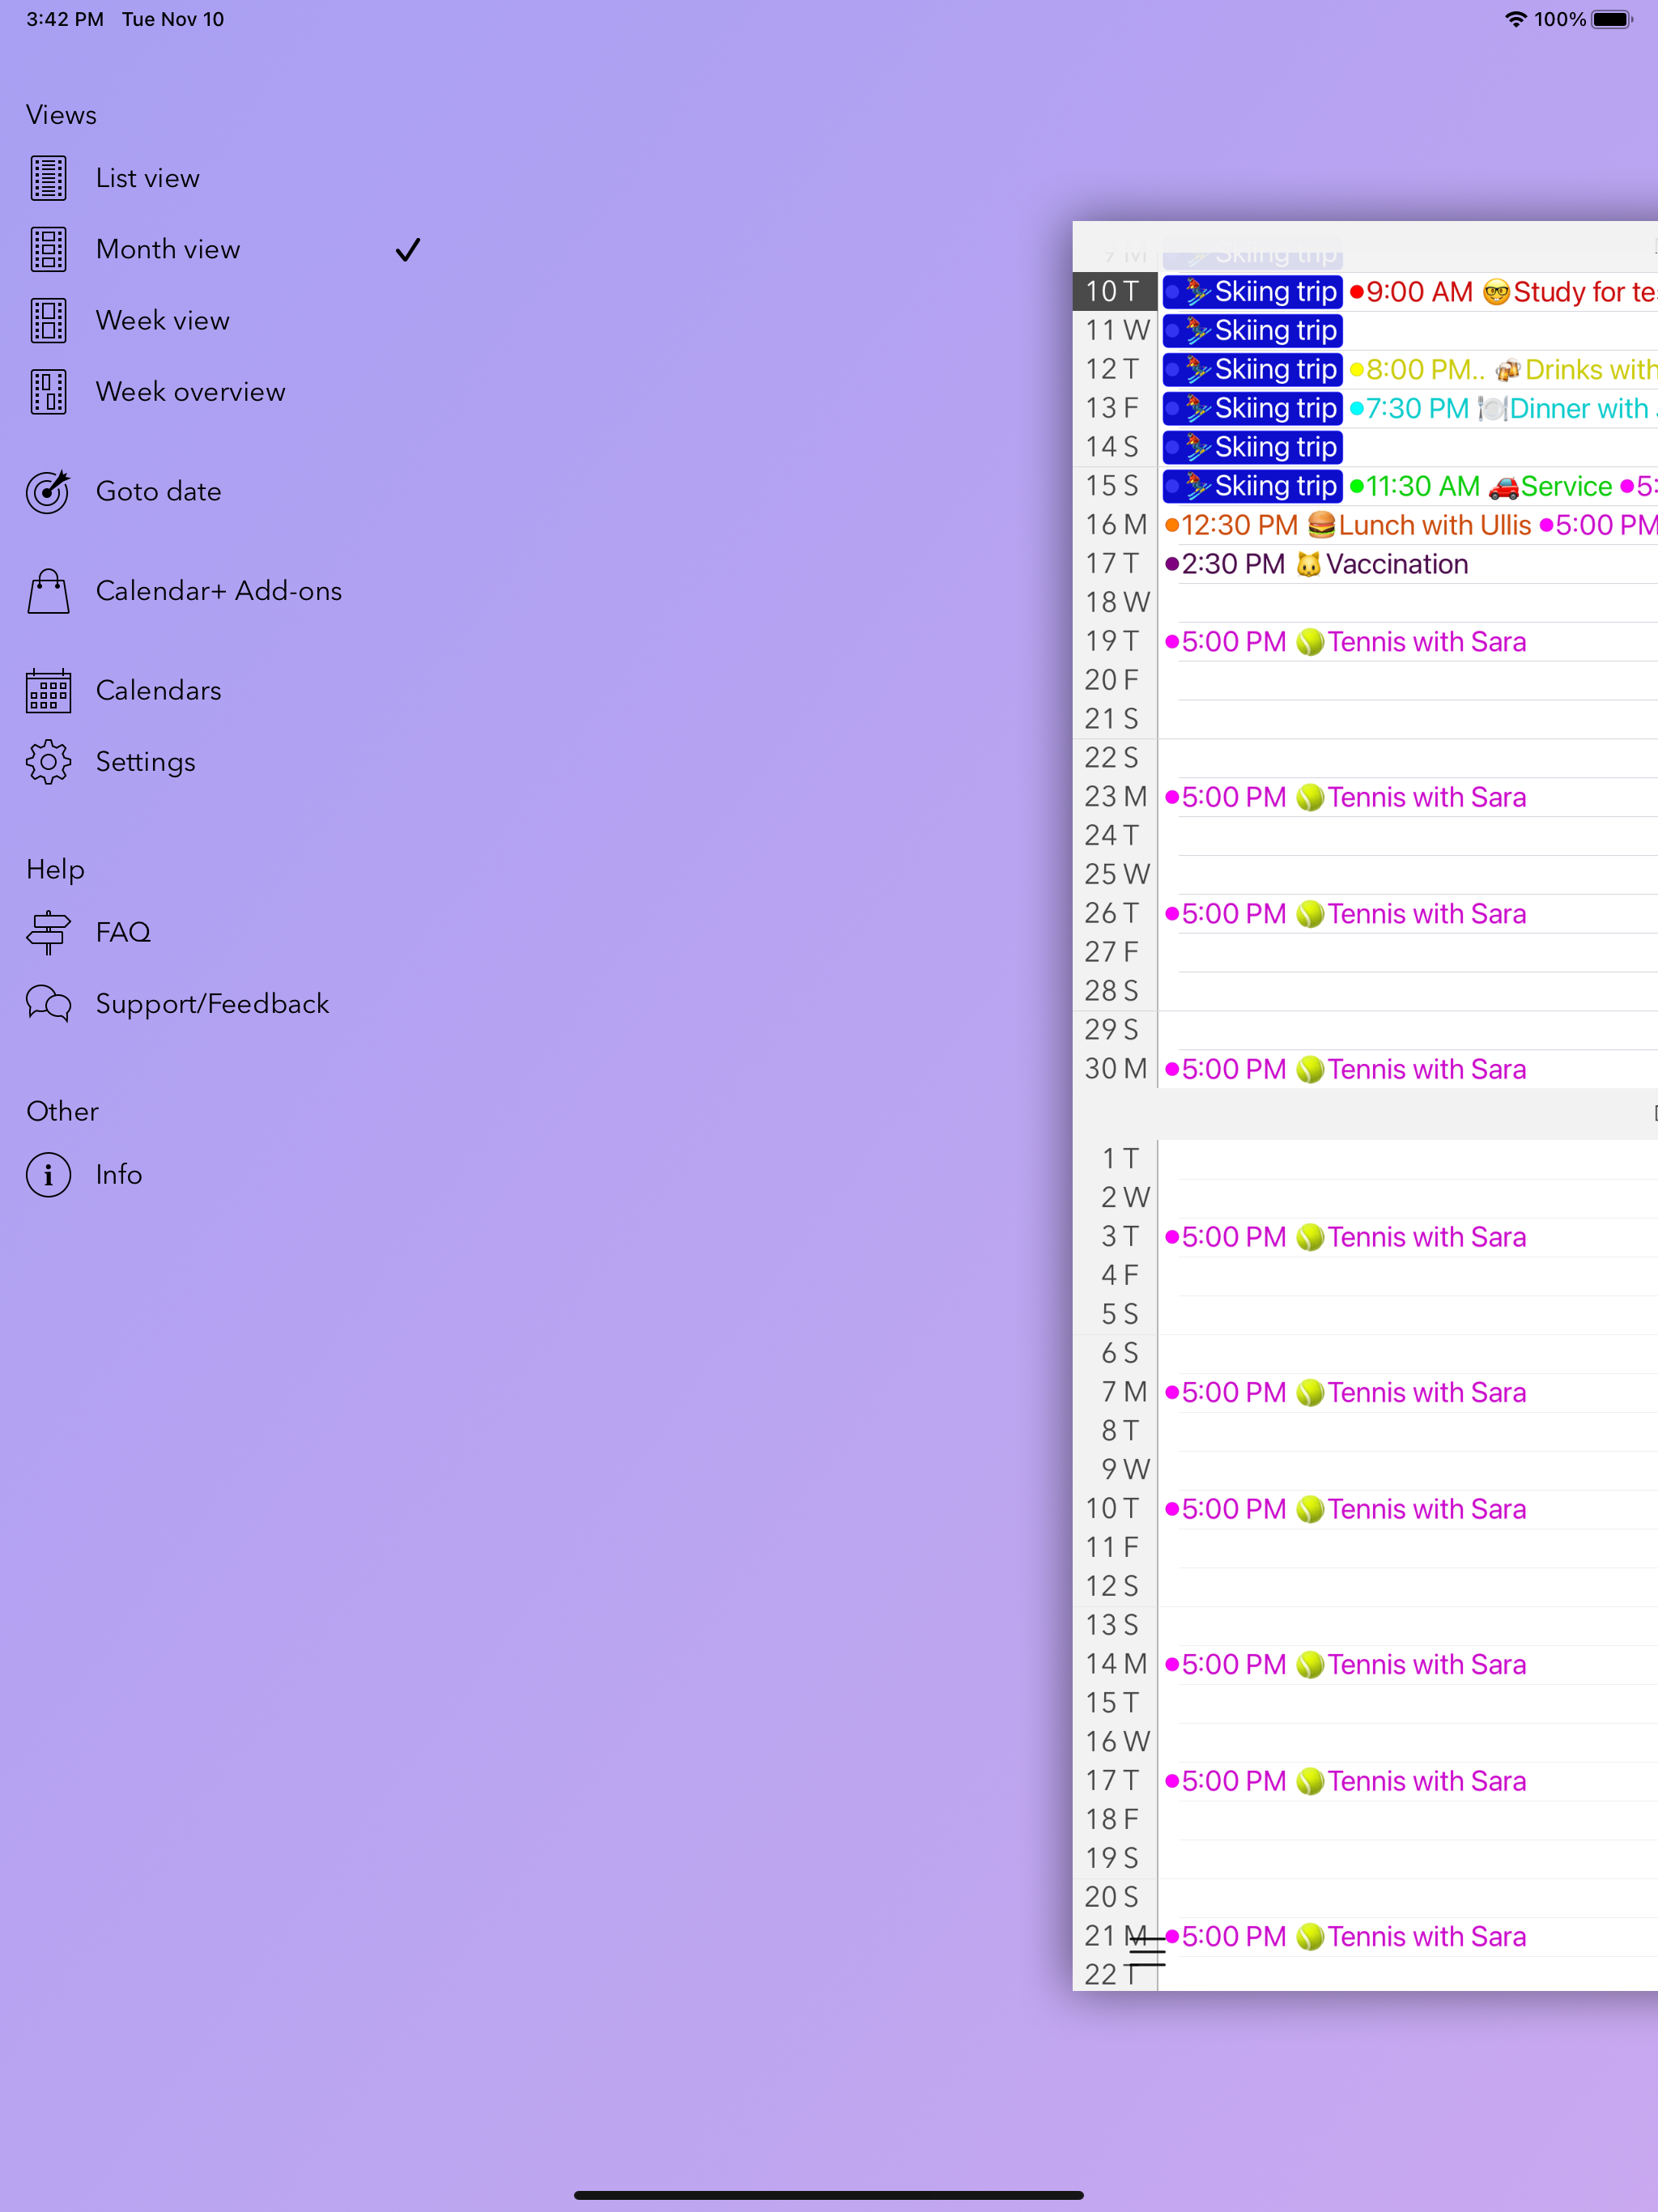Select the List view menu entry
This screenshot has width=1658, height=2212.
(x=147, y=178)
